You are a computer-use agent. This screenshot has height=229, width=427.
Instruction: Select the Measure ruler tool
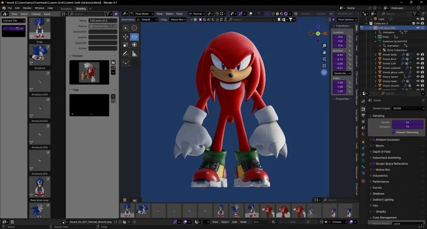(134, 54)
